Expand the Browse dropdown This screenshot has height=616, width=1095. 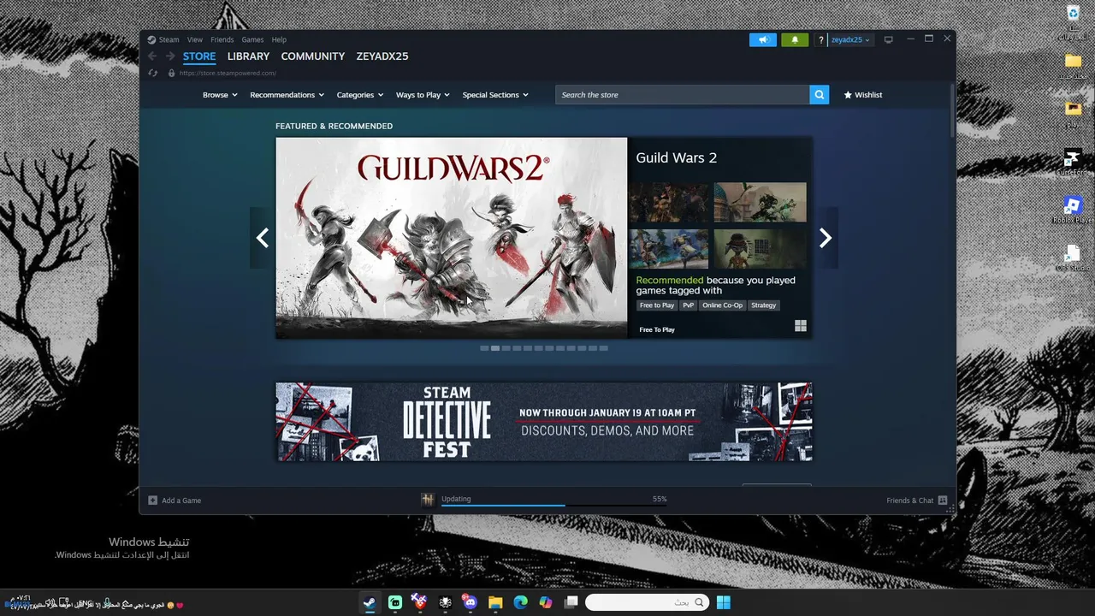click(x=220, y=95)
